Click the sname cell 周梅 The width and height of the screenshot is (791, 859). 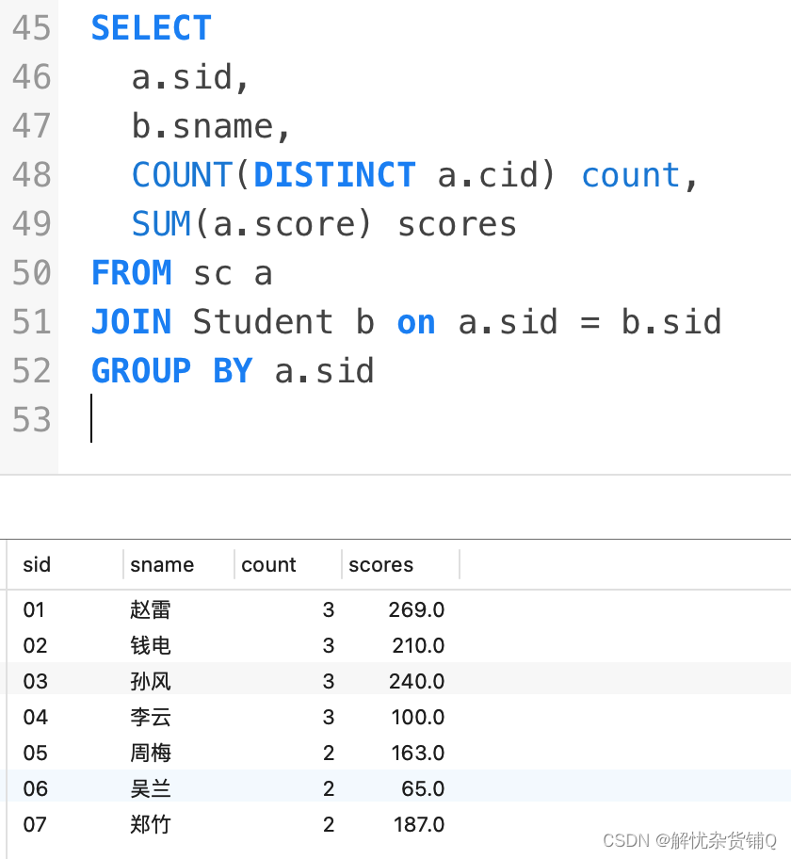click(151, 753)
